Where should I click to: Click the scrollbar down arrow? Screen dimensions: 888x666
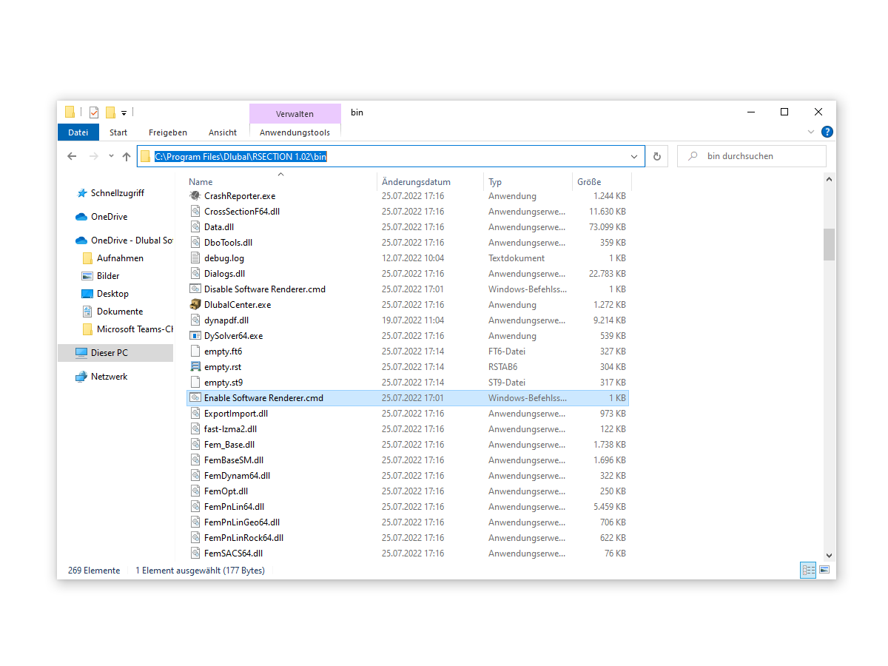[829, 555]
